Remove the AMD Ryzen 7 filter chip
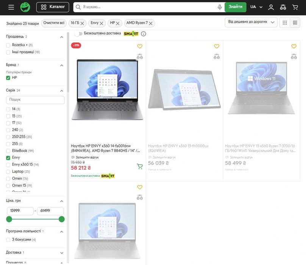Screen dimensions: 306x265 (x=151, y=24)
